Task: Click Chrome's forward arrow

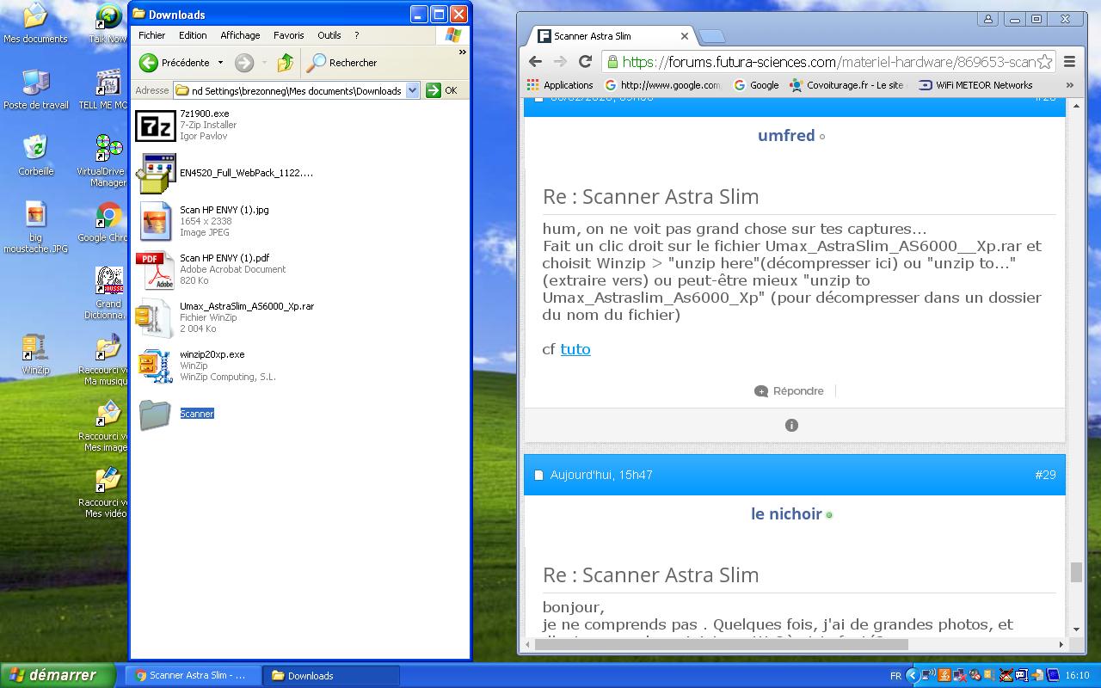Action: [x=560, y=62]
